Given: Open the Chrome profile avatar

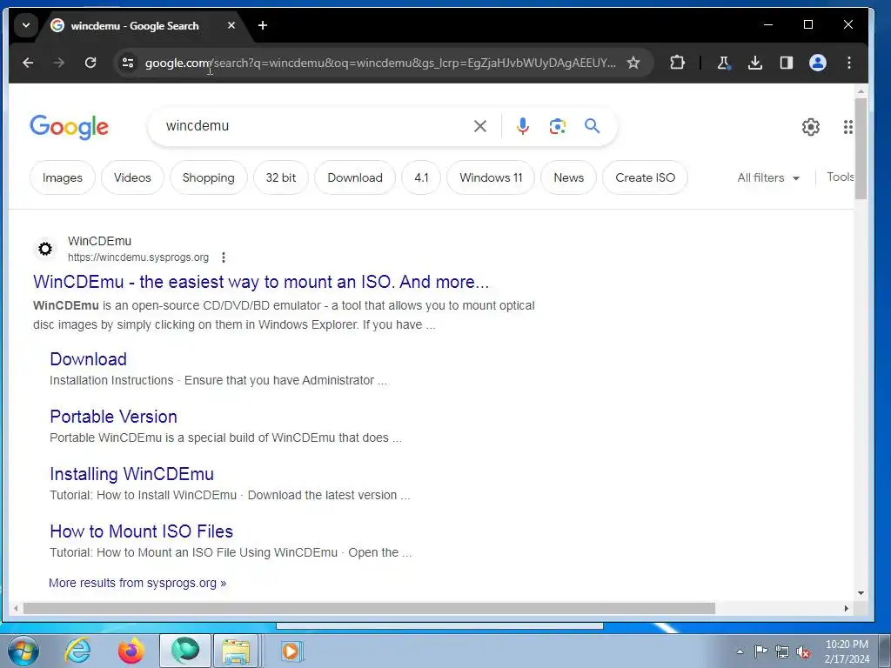Looking at the screenshot, I should coord(817,63).
